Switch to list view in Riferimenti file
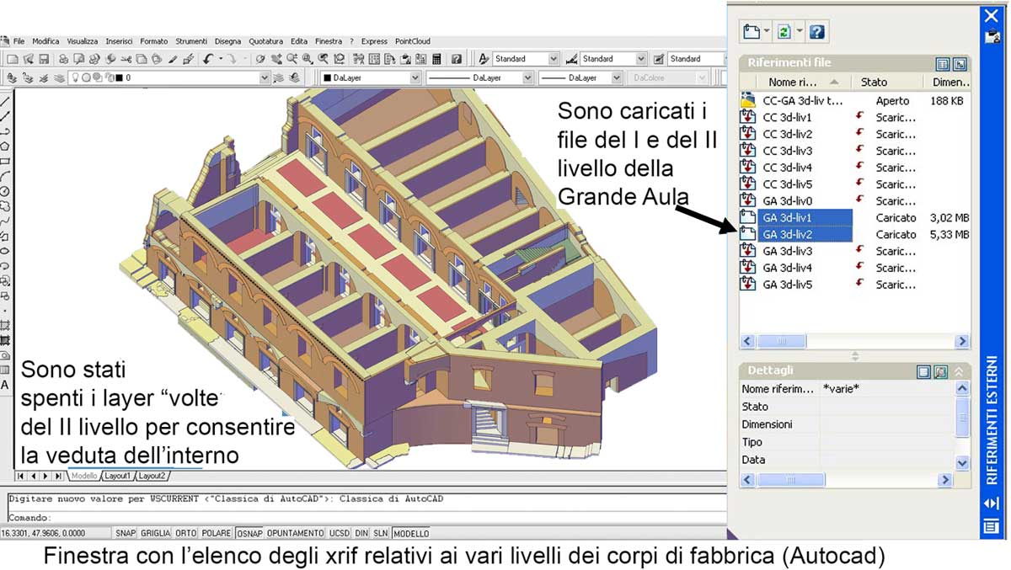1011x570 pixels. tap(943, 64)
